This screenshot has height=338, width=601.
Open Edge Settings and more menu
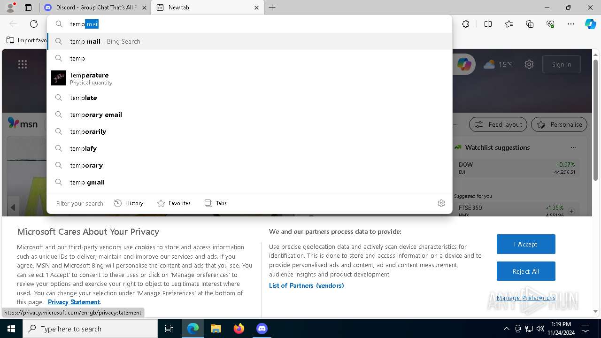coord(570,24)
